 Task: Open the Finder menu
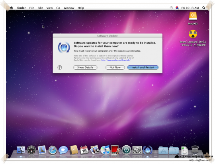[x=21, y=8]
